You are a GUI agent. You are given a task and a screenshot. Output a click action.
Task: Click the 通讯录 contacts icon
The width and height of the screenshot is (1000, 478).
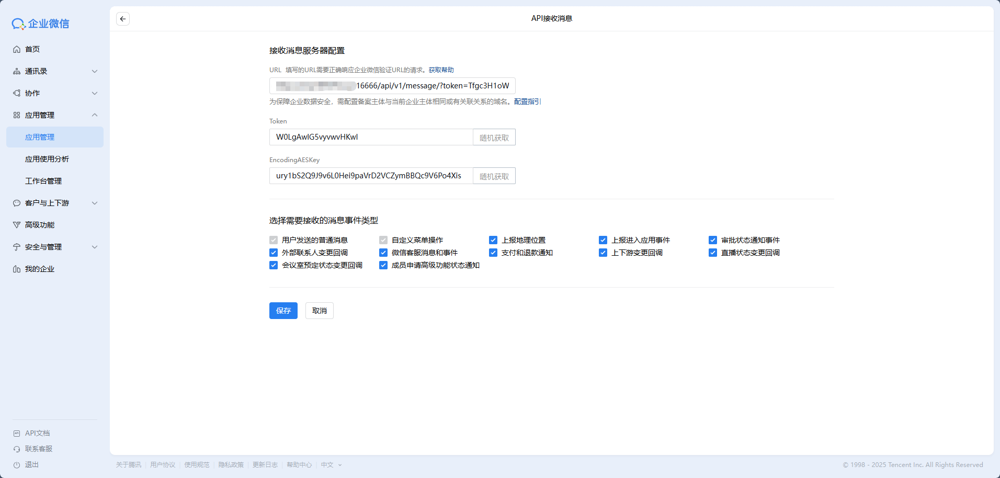point(17,71)
